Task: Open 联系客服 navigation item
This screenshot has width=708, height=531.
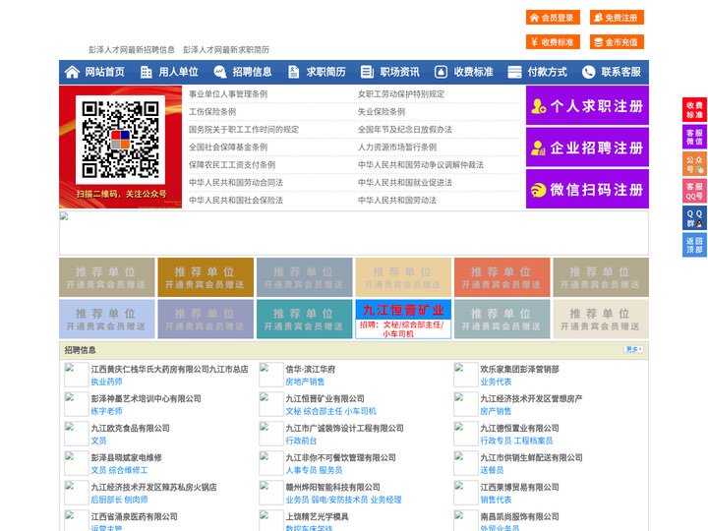Action: click(620, 72)
